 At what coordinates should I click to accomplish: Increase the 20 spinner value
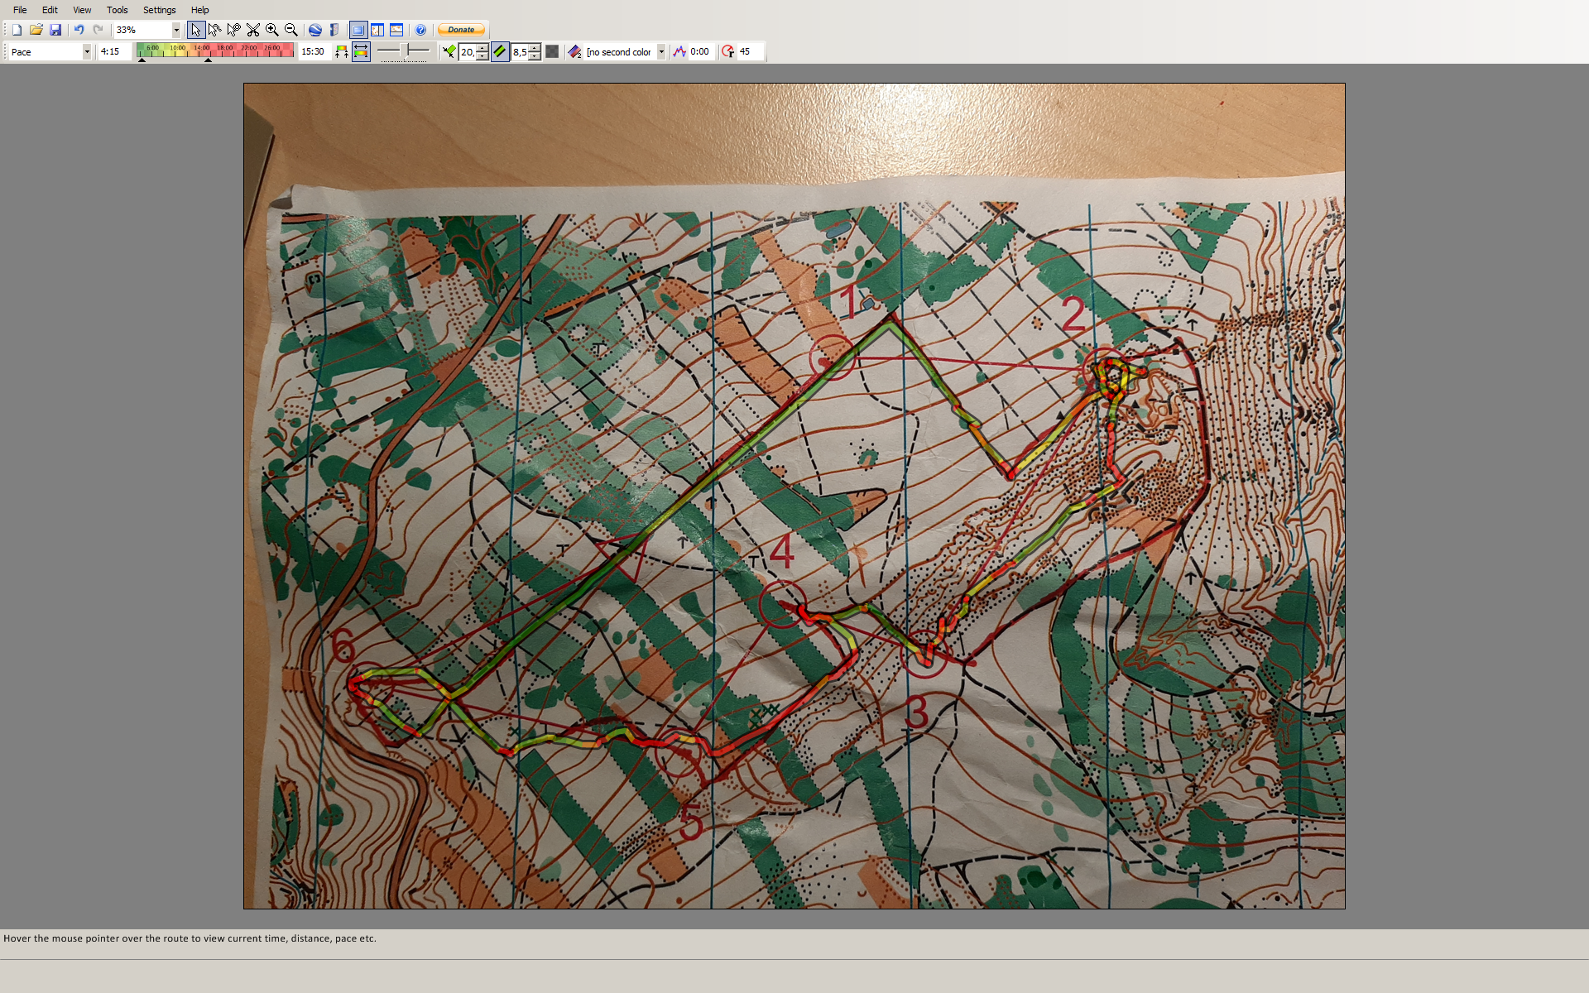[482, 47]
